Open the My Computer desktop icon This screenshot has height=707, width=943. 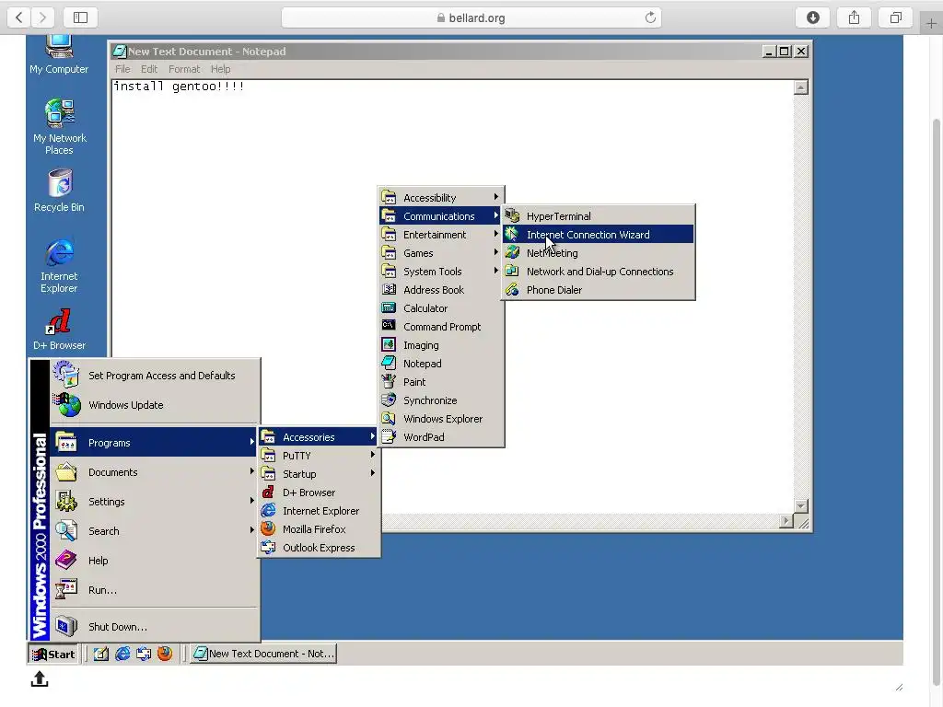59,55
